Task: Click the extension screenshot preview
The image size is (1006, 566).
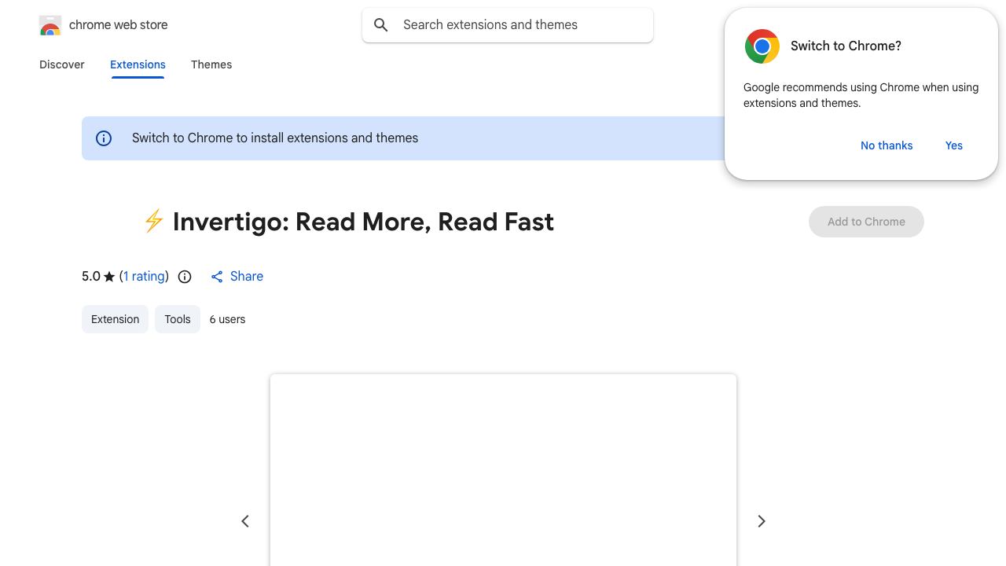Action: point(503,470)
